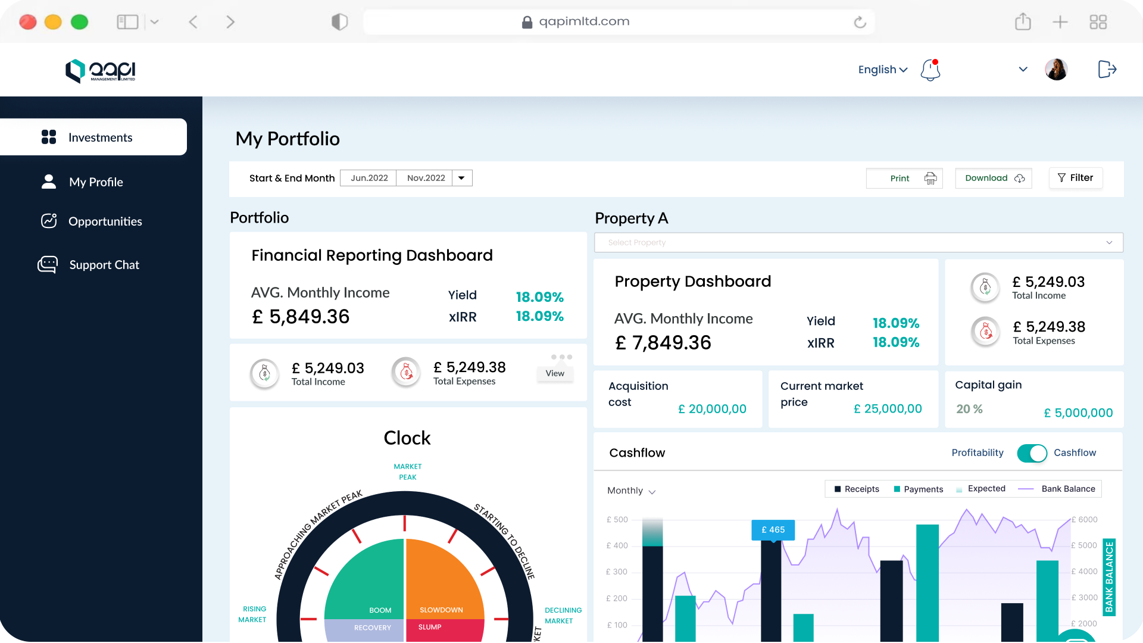
Task: Click the £ 20,000,00 acquisition cost value
Action: point(712,409)
